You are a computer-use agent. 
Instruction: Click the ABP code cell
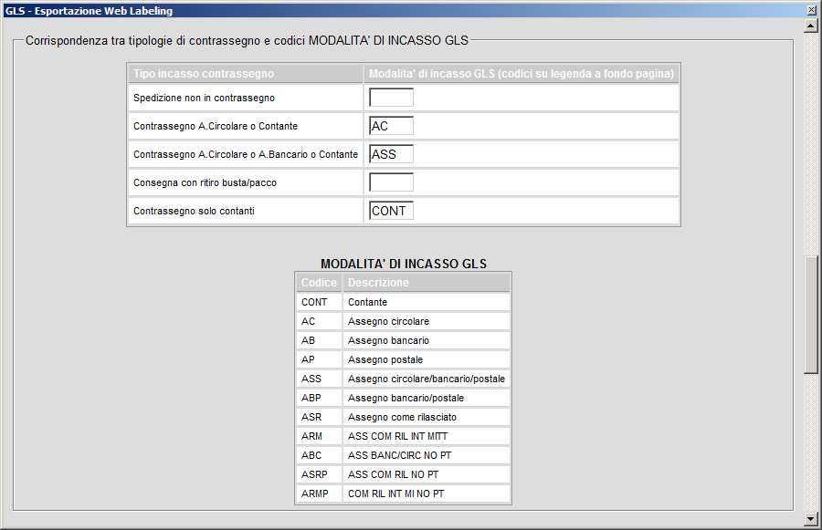319,398
